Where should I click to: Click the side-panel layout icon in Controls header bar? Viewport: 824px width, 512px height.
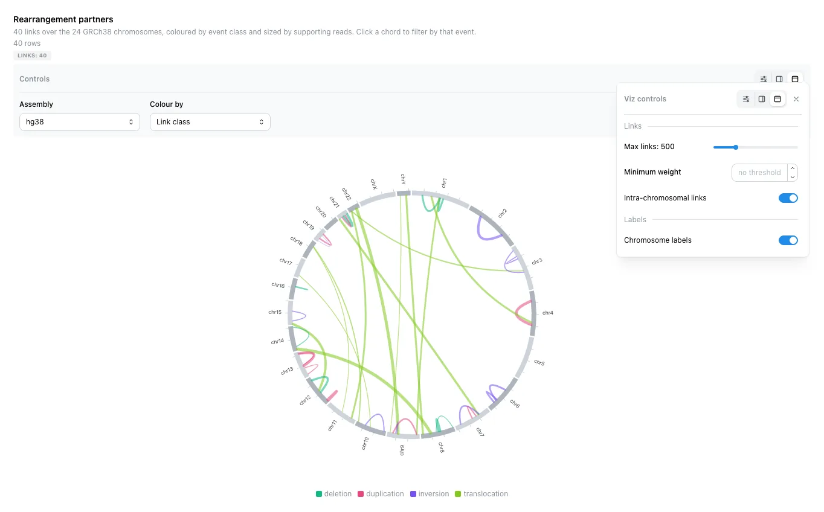click(x=779, y=79)
